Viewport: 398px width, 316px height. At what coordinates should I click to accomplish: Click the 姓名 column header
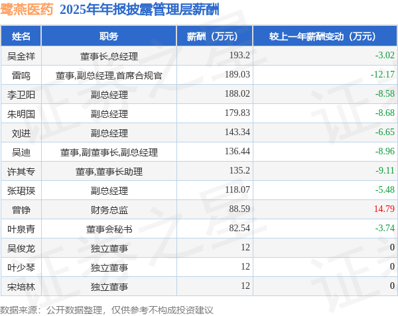(x=21, y=36)
